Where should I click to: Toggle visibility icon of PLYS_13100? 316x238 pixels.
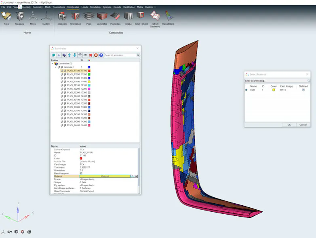(62, 100)
